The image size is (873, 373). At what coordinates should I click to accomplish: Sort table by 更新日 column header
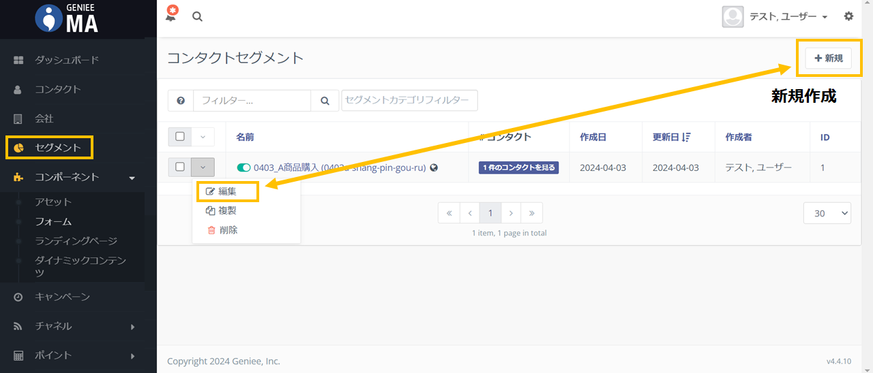point(671,137)
